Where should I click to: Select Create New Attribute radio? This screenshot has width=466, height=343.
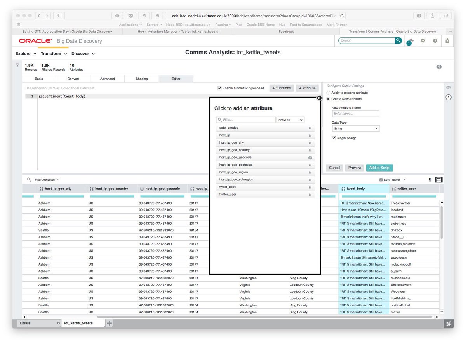[329, 99]
